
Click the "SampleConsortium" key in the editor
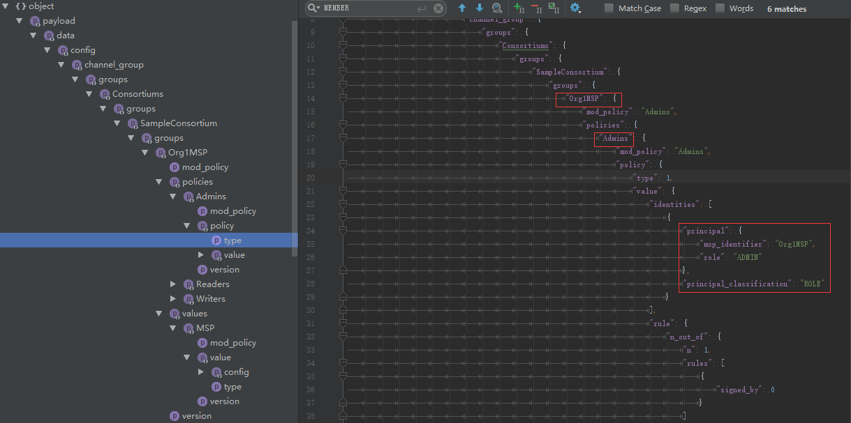tap(570, 72)
